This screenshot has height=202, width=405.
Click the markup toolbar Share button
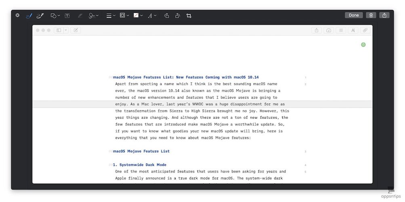pyautogui.click(x=384, y=15)
